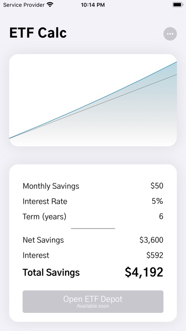Select the Interest Rate label
186x331 pixels.
tap(45, 201)
